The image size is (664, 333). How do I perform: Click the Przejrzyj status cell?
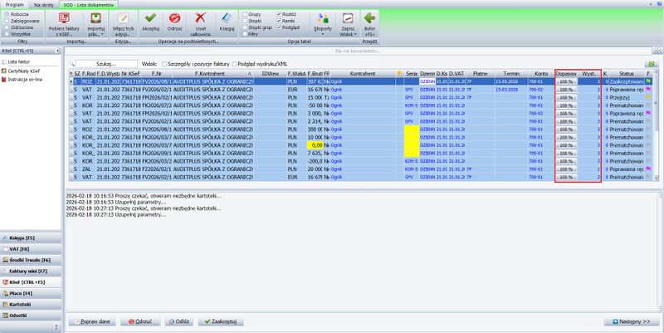point(627,97)
